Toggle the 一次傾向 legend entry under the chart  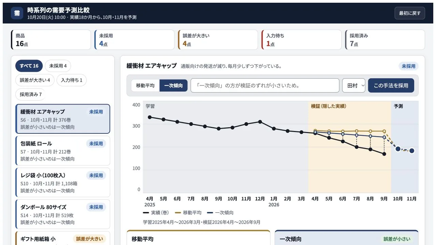pos(220,213)
